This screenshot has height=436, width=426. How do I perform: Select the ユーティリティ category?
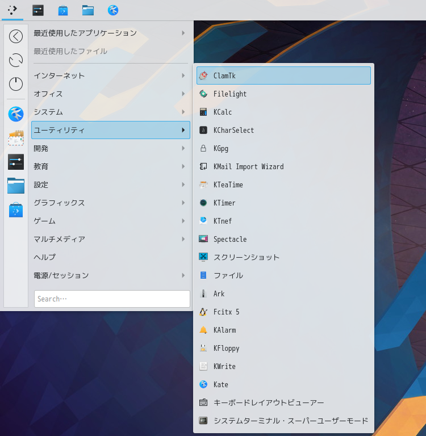(111, 130)
